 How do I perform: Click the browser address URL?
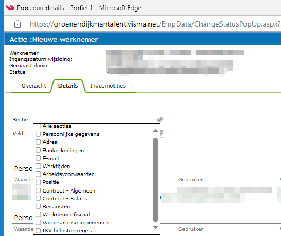155,24
